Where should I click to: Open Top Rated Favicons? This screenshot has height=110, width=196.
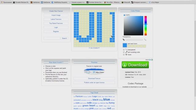(x=56, y=23)
